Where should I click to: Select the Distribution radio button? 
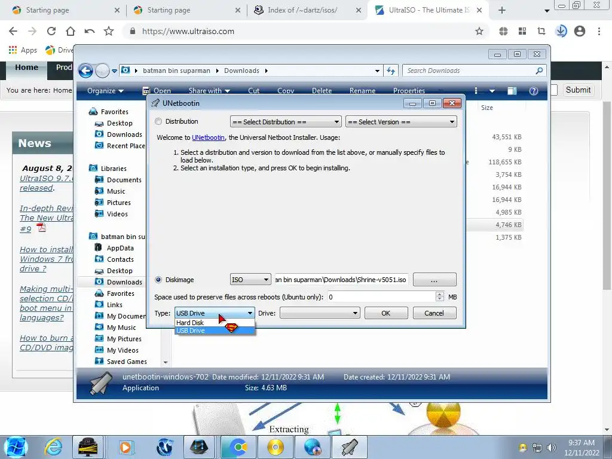pyautogui.click(x=158, y=121)
